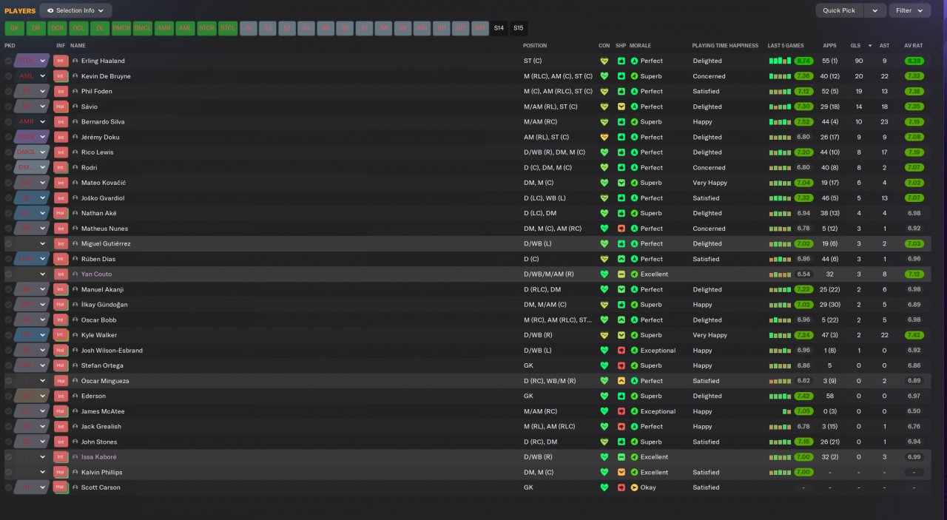Image resolution: width=947 pixels, height=520 pixels.
Task: Toggle selection checkmark for Rico Lewis
Action: click(9, 152)
